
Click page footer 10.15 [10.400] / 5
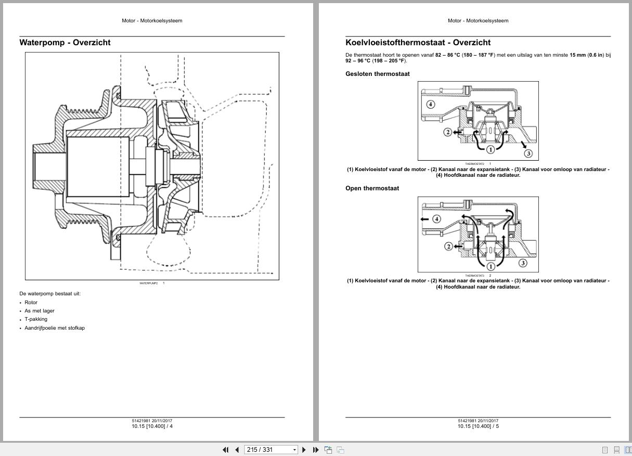click(478, 426)
